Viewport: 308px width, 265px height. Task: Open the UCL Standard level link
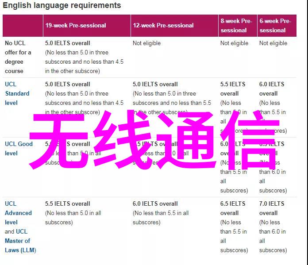(17, 93)
